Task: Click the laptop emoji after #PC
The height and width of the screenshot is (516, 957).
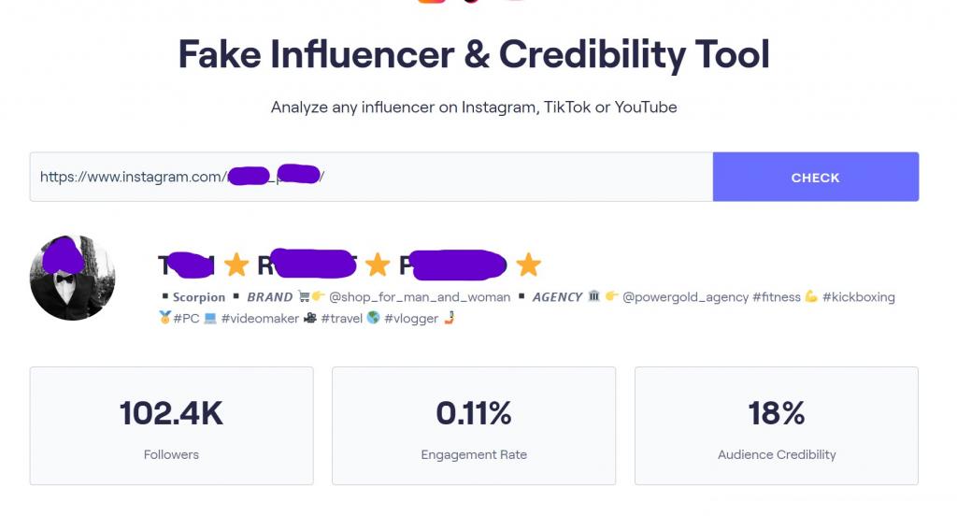Action: [x=210, y=319]
